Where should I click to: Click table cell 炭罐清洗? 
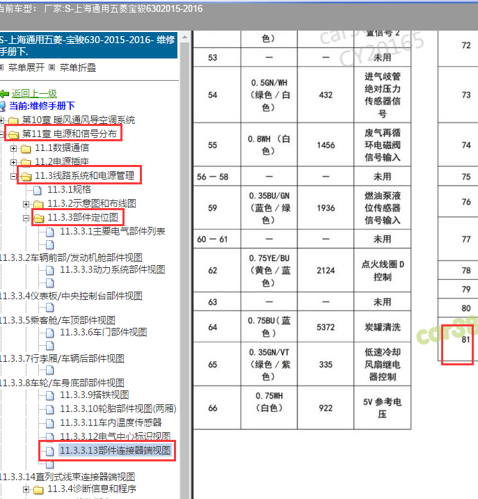[382, 327]
